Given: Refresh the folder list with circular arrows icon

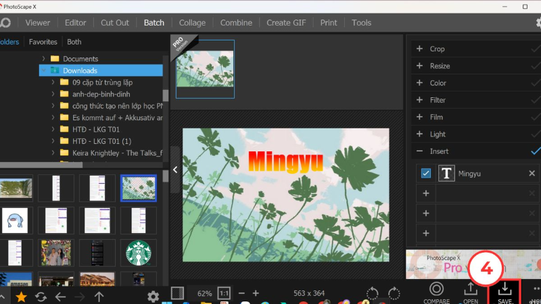Looking at the screenshot, I should tap(41, 297).
